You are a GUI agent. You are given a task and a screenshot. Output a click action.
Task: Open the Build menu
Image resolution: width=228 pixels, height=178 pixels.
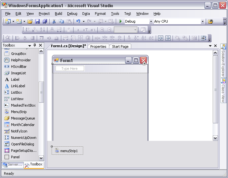point(58,14)
